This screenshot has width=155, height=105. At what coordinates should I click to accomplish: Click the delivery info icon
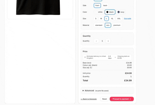click(85, 57)
